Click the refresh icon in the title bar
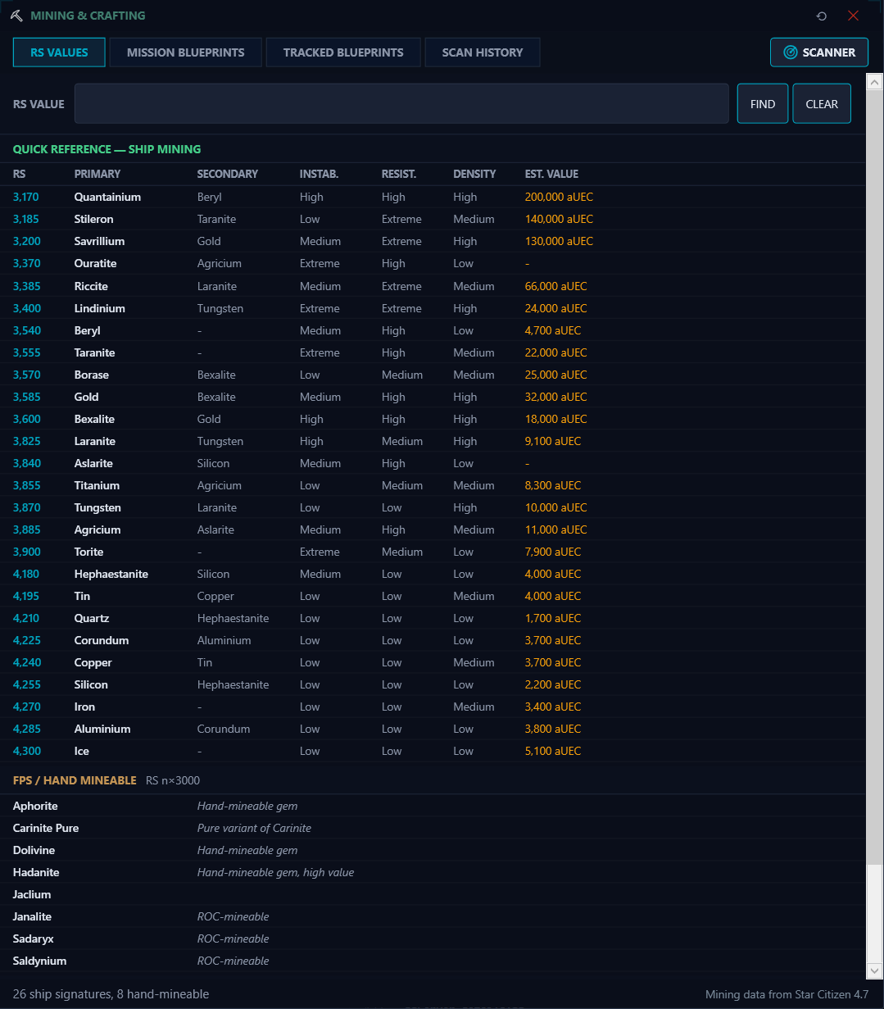 click(822, 16)
